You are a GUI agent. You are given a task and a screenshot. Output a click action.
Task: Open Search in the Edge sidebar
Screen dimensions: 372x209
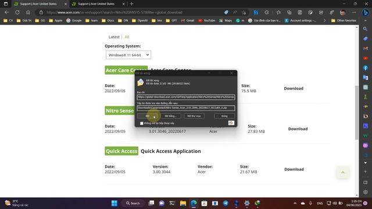click(366, 29)
